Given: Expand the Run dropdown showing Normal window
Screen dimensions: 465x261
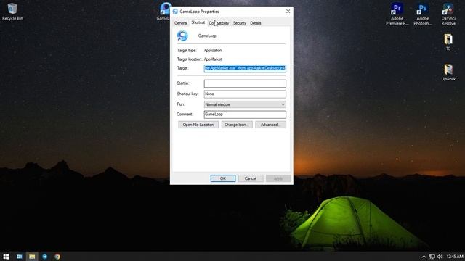Looking at the screenshot, I should coord(245,104).
